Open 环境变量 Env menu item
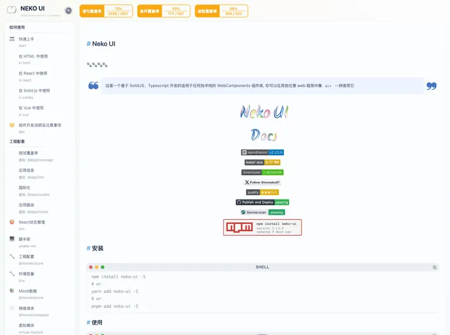450x335 pixels. (x=40, y=277)
